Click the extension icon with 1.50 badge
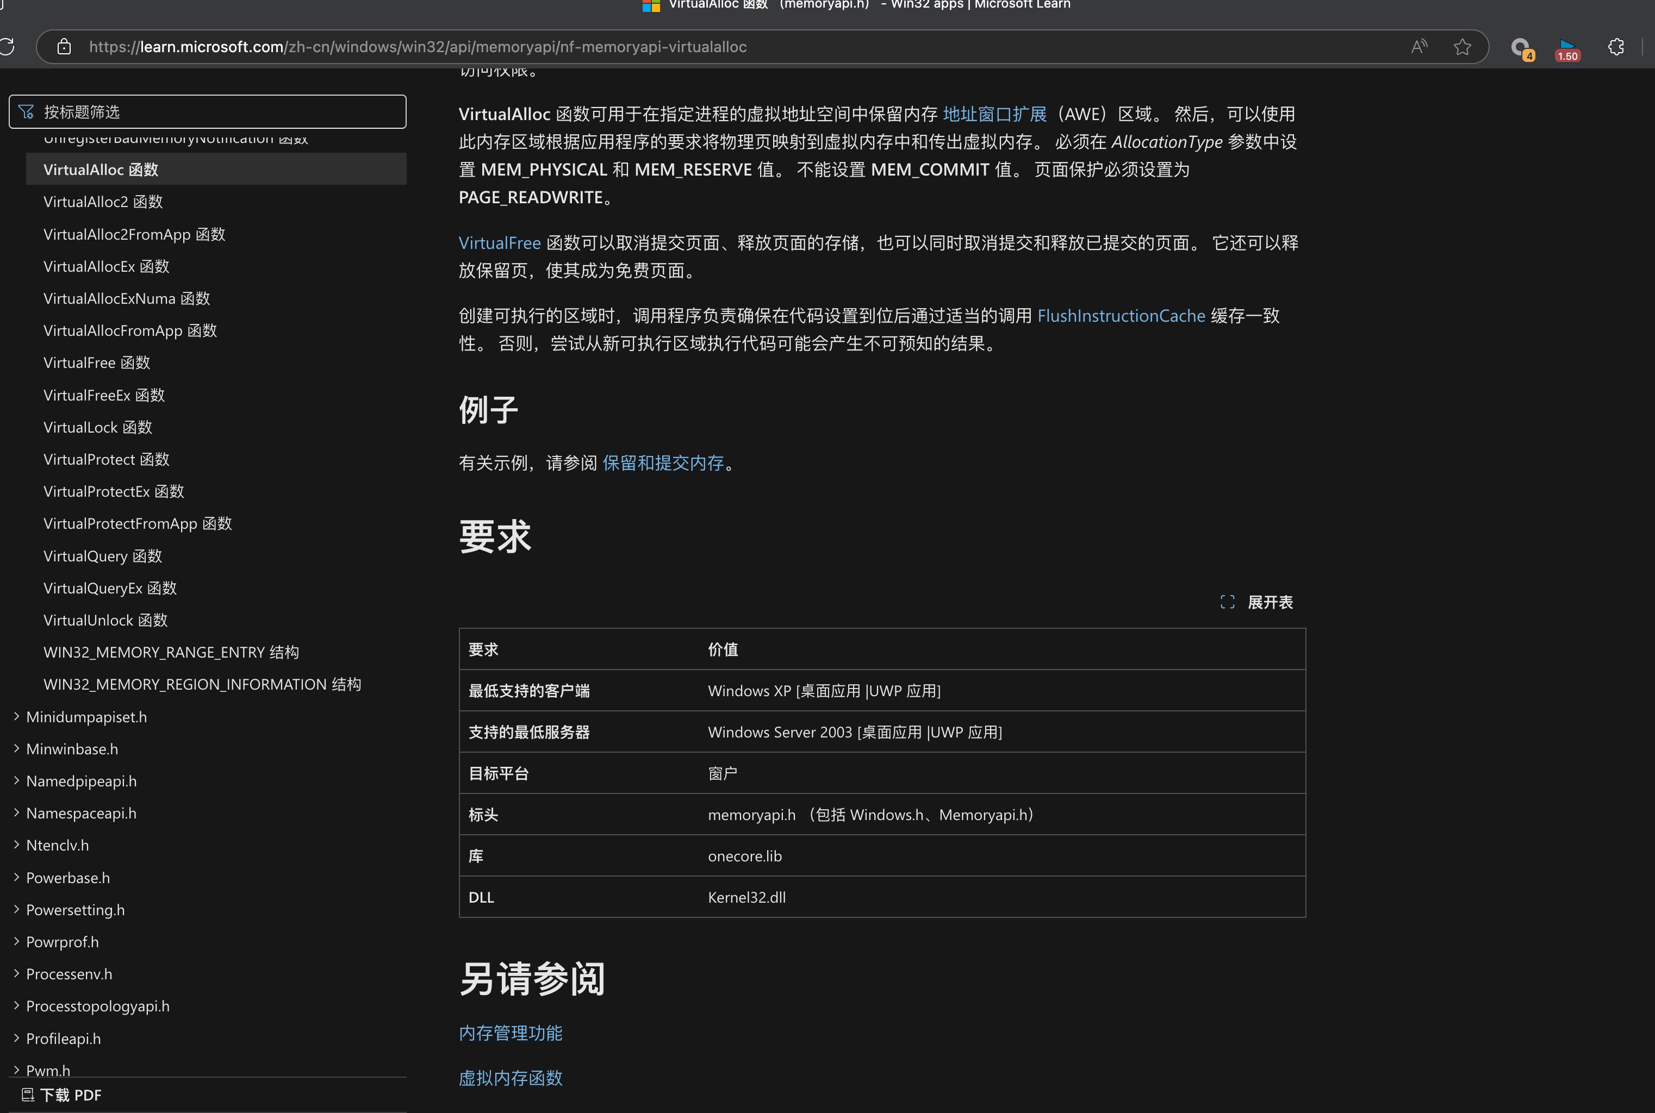 coord(1567,48)
